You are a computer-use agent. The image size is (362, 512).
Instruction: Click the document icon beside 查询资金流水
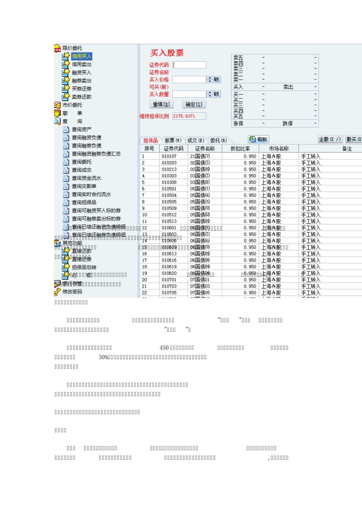tap(66, 178)
